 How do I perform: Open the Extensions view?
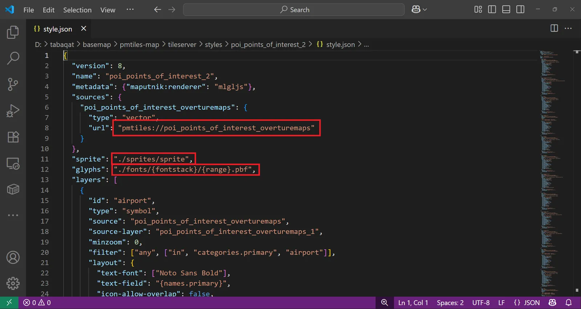pos(13,137)
